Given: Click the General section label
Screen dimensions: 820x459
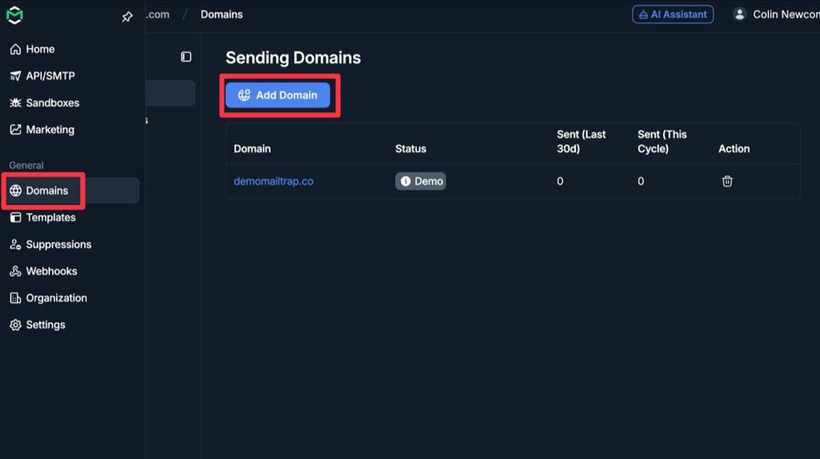Looking at the screenshot, I should coord(26,165).
